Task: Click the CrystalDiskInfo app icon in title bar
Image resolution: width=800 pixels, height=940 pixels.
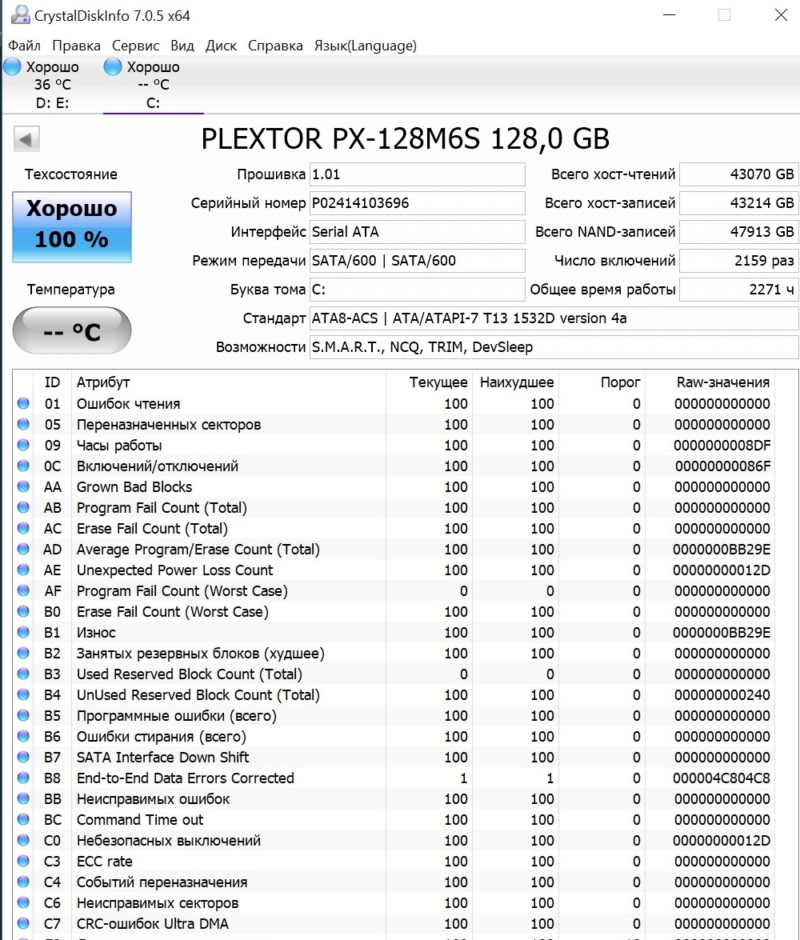Action: point(20,14)
